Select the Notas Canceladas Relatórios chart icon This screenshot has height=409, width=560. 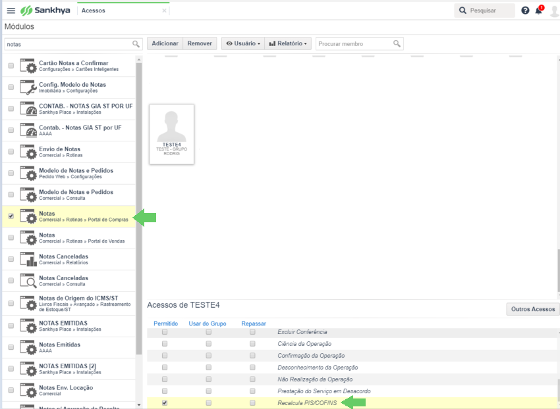coord(28,259)
